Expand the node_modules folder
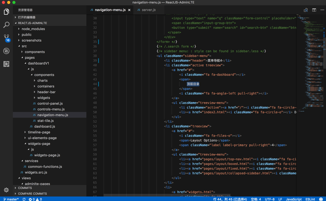This screenshot has width=326, height=201. [33, 29]
